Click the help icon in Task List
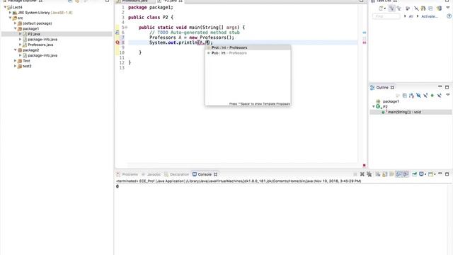 coord(449,16)
